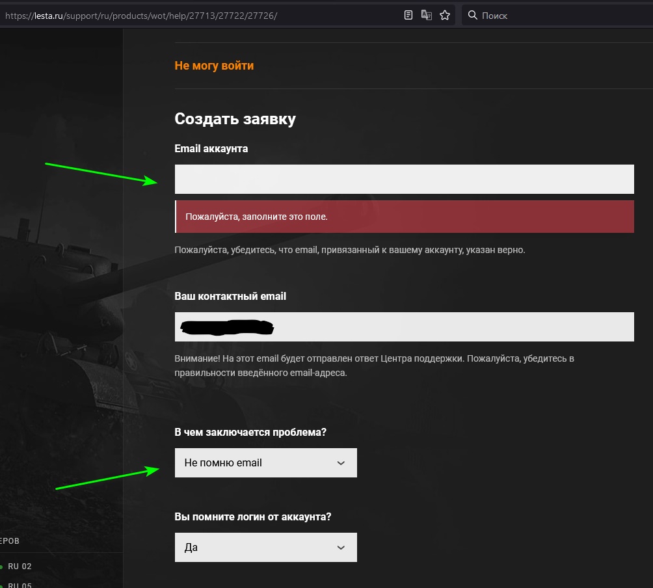Focus the browser "Поиск" search field

[x=559, y=15]
